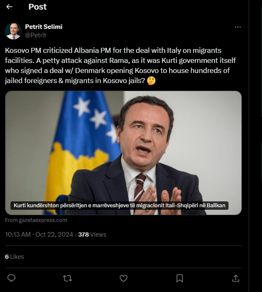The width and height of the screenshot is (262, 292).
Task: Click the @Petrit handle
Action: point(36,35)
